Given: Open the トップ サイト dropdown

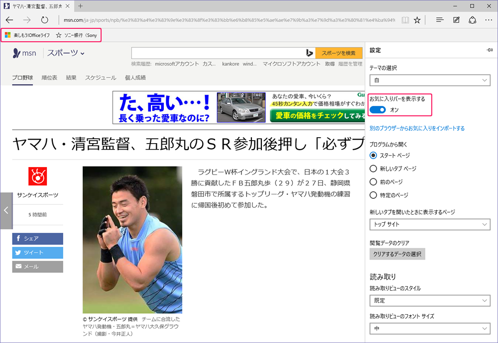Looking at the screenshot, I should 430,224.
